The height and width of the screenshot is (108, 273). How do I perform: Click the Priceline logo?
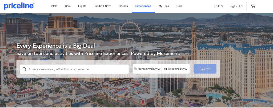coord(19,6)
